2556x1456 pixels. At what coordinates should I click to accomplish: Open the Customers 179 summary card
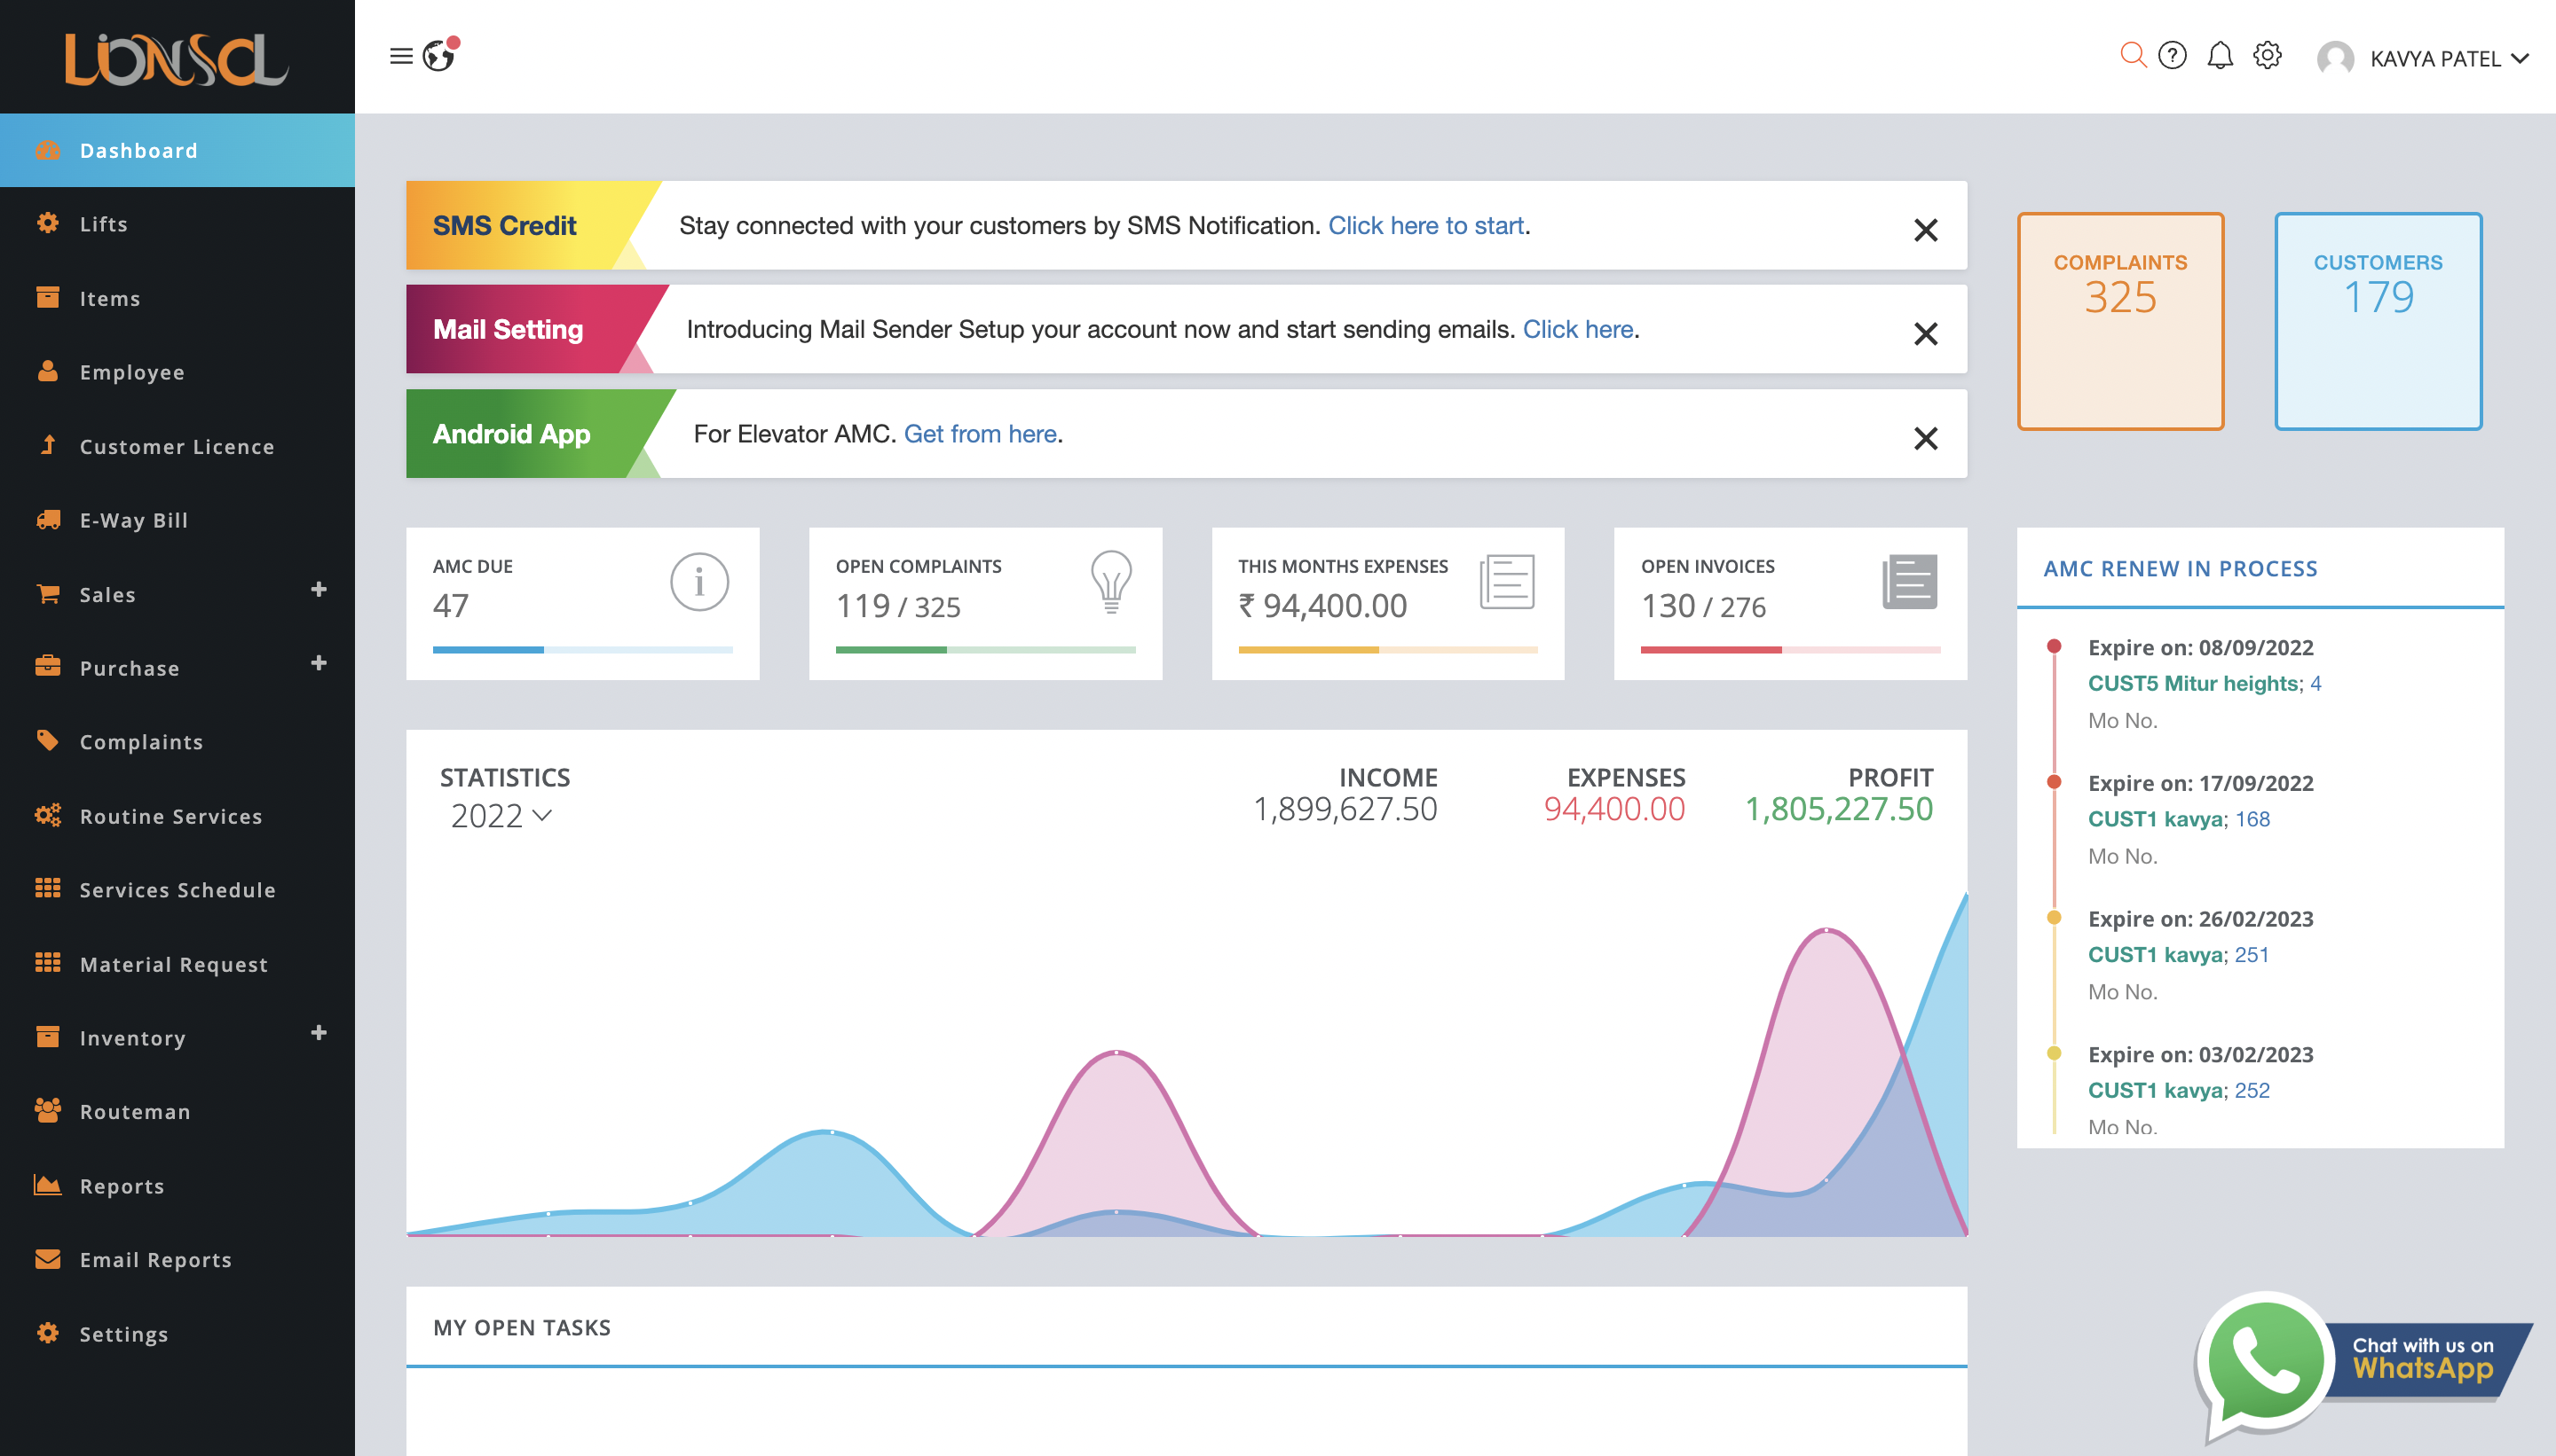click(x=2377, y=321)
